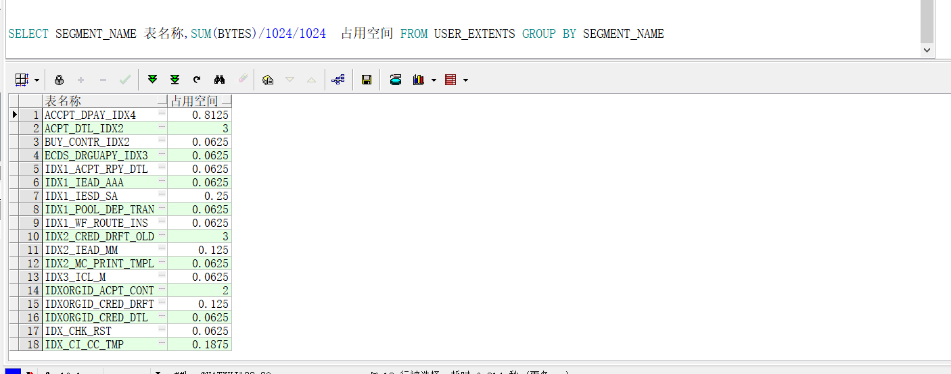Fetch next page with green arrows
Screen dimensions: 951x374
coord(152,80)
